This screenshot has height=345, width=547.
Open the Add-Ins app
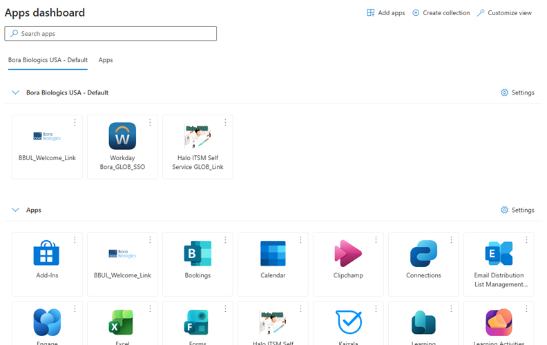tap(47, 264)
